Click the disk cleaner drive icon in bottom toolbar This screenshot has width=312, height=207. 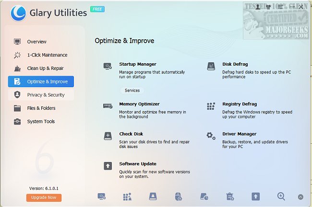(x=153, y=196)
